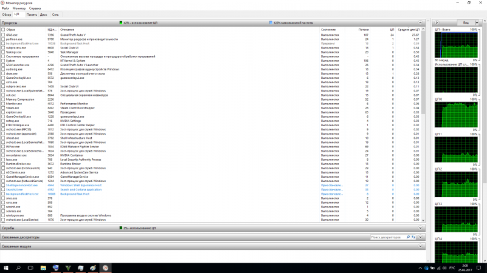Check the dwm.exe process checkbox
This screenshot has height=273, width=487.
click(3, 74)
